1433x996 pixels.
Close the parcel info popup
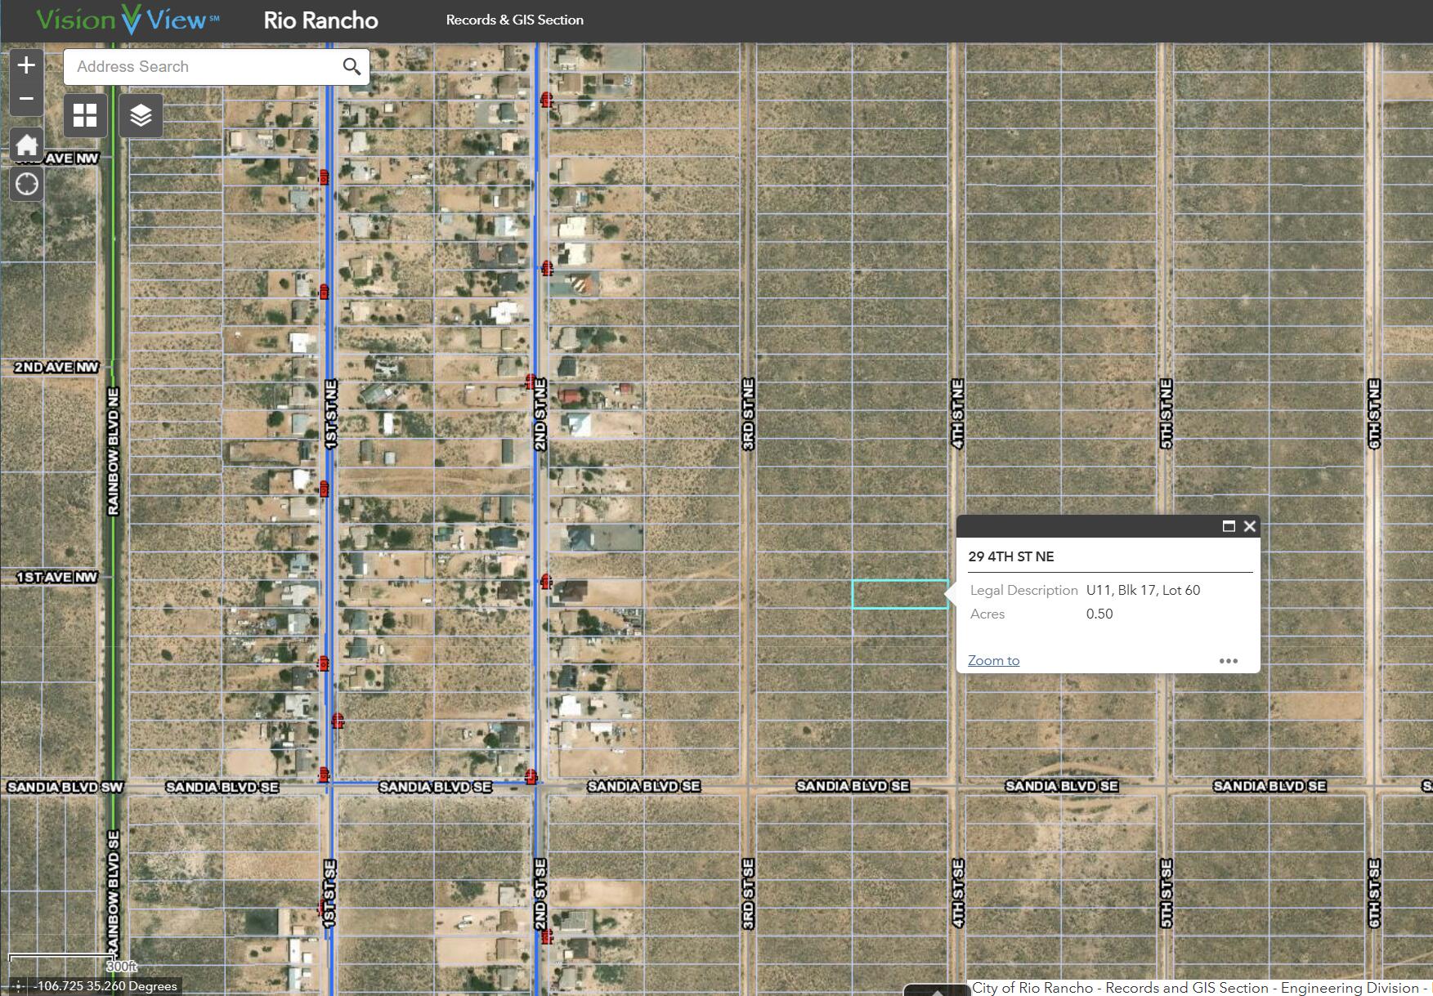(1249, 526)
